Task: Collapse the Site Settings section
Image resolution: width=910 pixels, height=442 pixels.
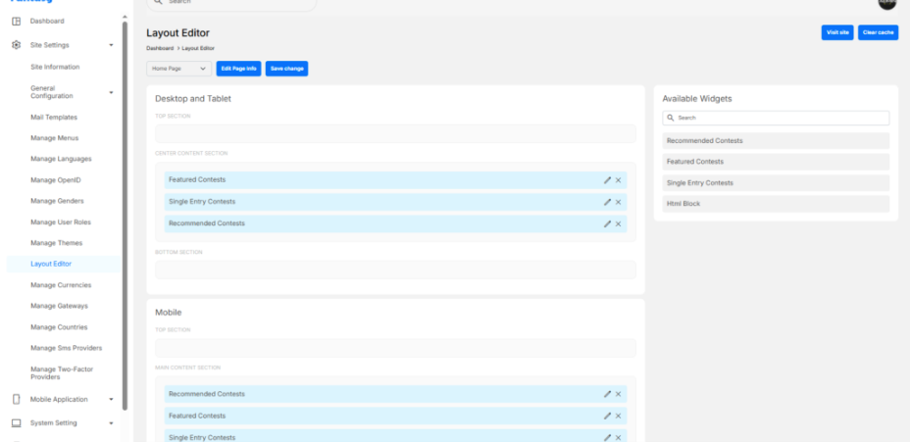Action: click(111, 45)
